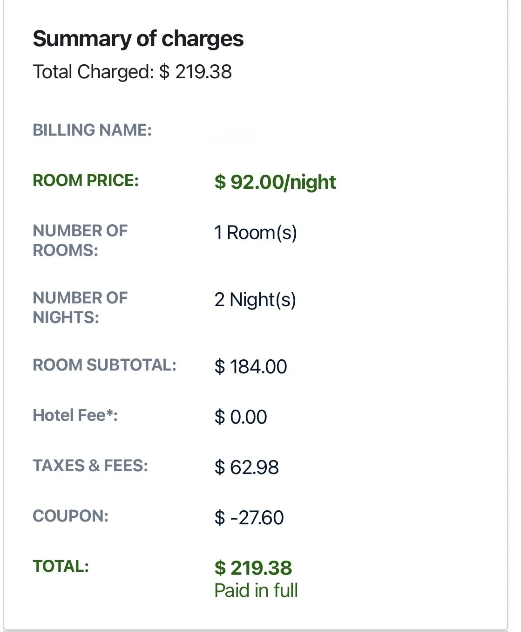Viewport: 521px width, 632px height.
Task: Click the $ 92.00/night room price value
Action: coord(275,182)
